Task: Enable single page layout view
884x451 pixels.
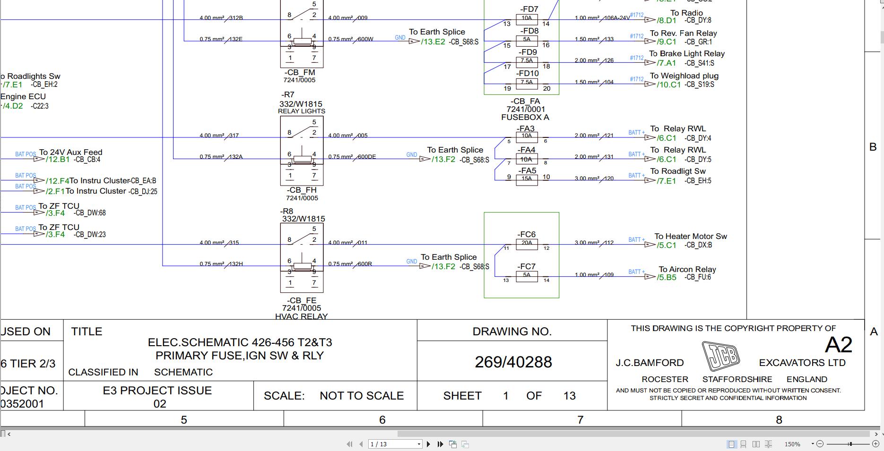Action: pyautogui.click(x=731, y=444)
